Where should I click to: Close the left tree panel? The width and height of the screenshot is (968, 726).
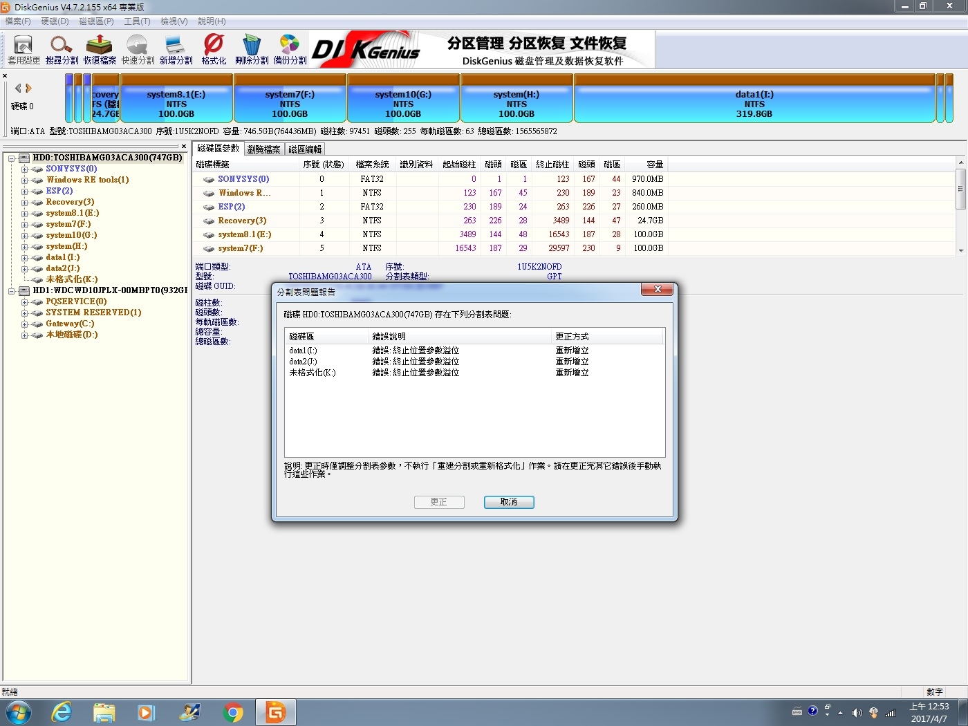(x=184, y=147)
